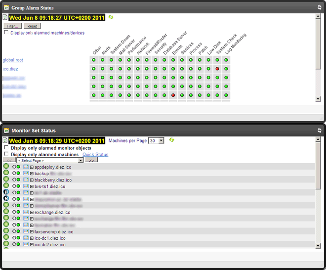The height and width of the screenshot is (270, 326).
Task: Click monitor grid icon for faxserverxp.diez.ico
Action: click(26, 231)
